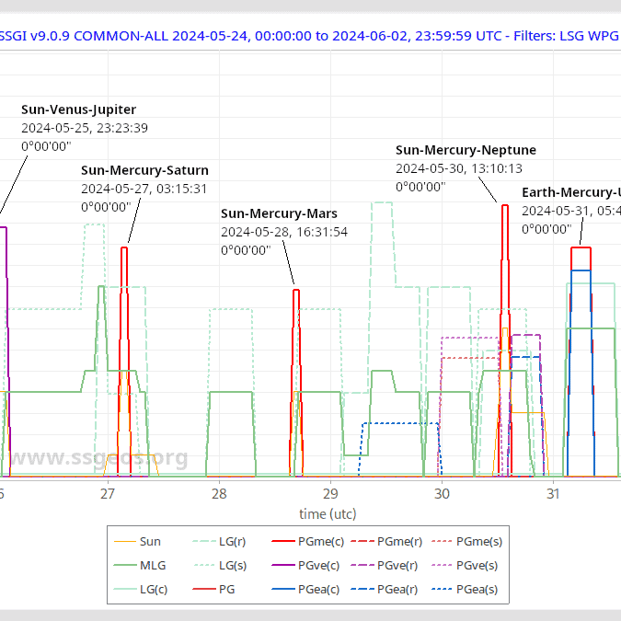Toggle the LG(c) legend entry
621x621 pixels.
(x=140, y=590)
